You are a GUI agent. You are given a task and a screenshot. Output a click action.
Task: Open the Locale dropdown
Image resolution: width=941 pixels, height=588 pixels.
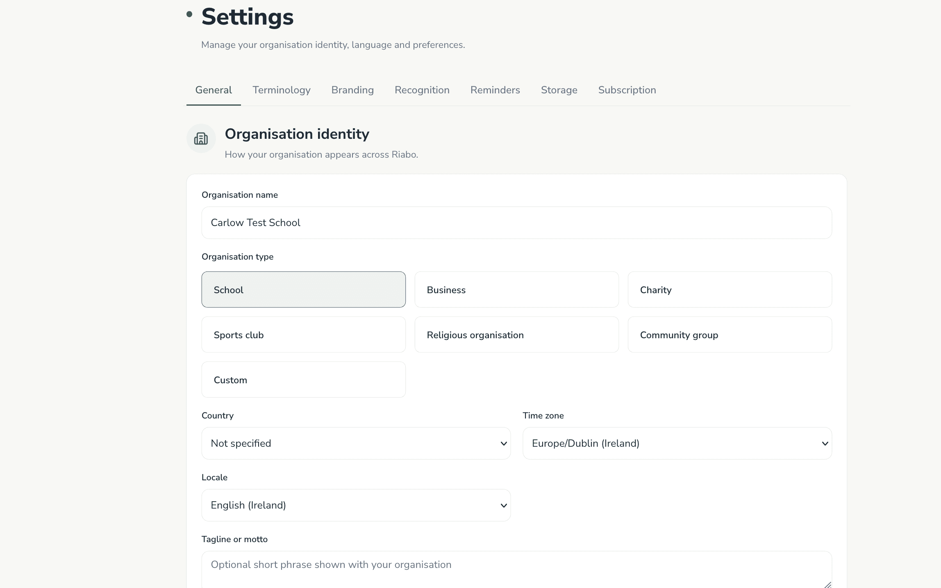[x=356, y=505]
